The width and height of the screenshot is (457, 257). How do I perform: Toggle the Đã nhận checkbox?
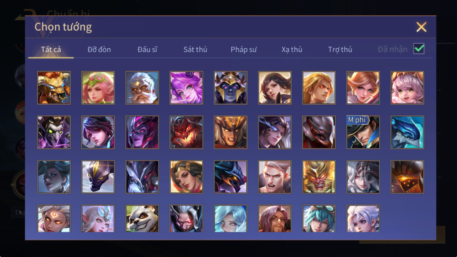419,49
